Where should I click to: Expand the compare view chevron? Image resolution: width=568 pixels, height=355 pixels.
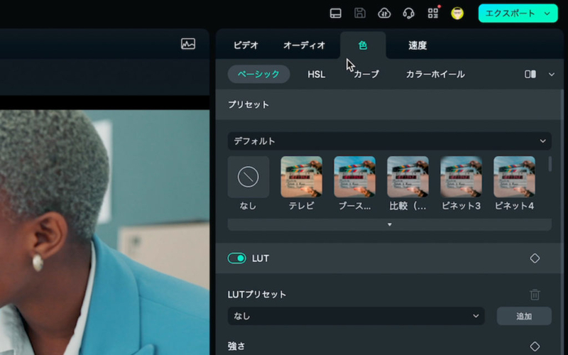click(x=552, y=75)
